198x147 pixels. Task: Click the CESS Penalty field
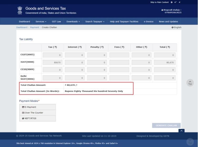point(97,70)
